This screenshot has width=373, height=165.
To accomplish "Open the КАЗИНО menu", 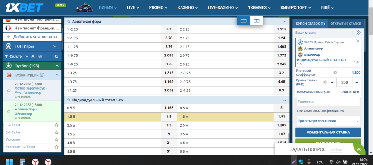I will (188, 7).
